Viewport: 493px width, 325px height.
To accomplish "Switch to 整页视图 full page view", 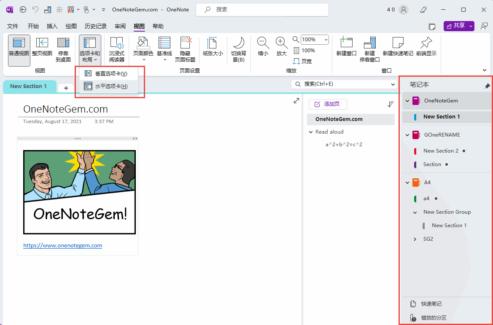I will coord(42,47).
